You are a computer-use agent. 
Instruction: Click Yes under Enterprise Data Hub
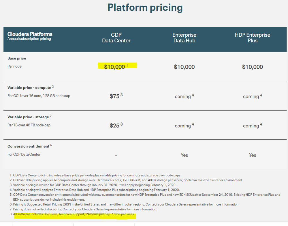(184, 155)
